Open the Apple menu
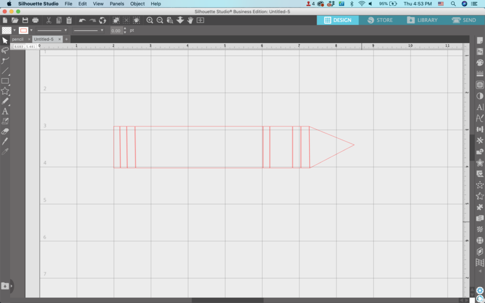 (9, 4)
